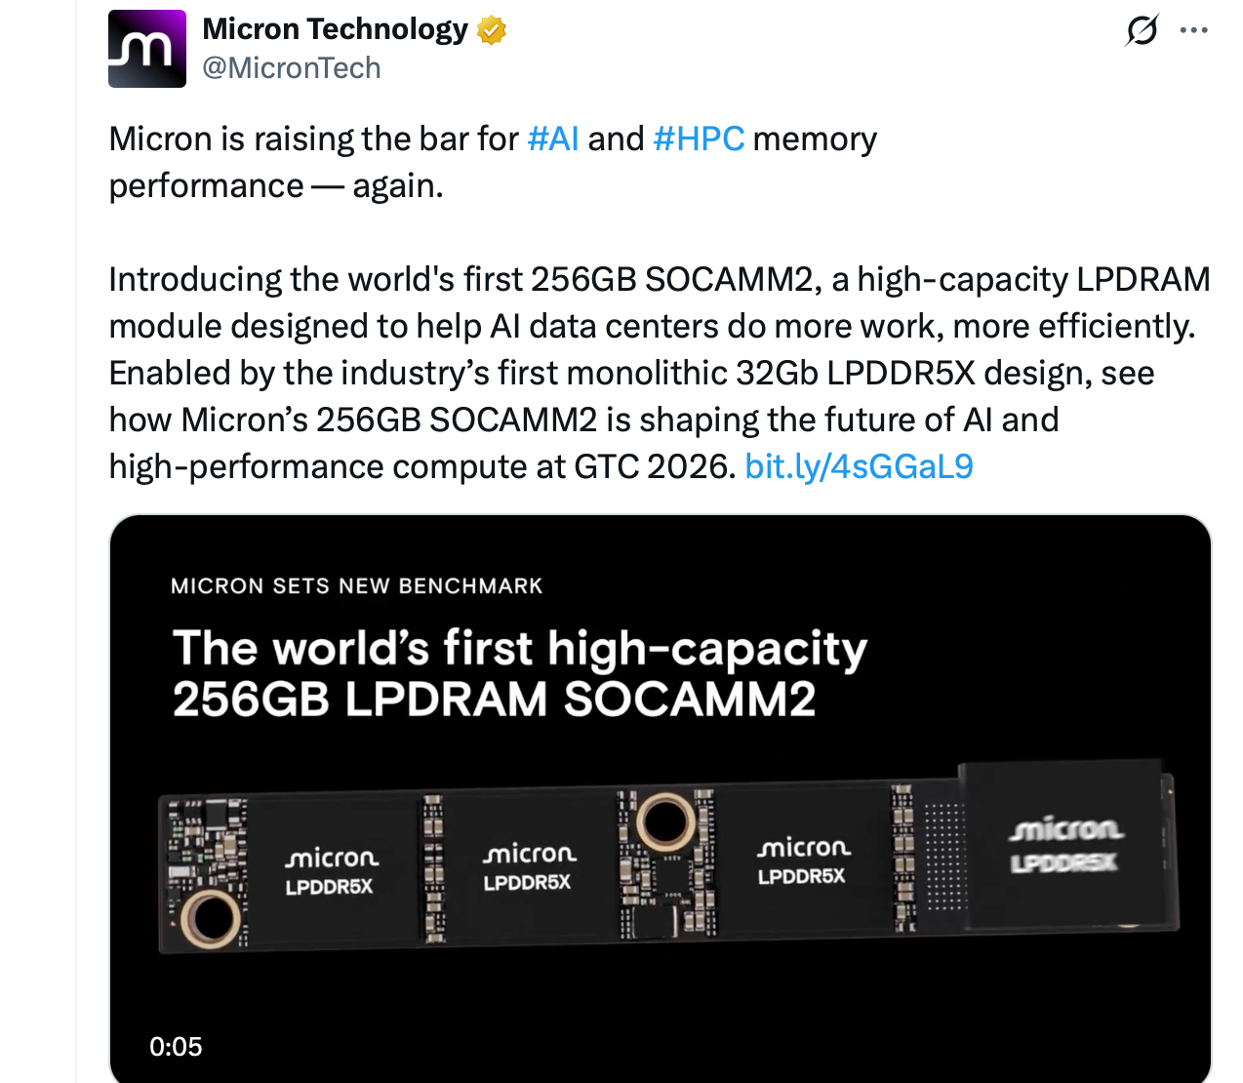
Task: Open the #AI hashtag
Action: pos(552,139)
